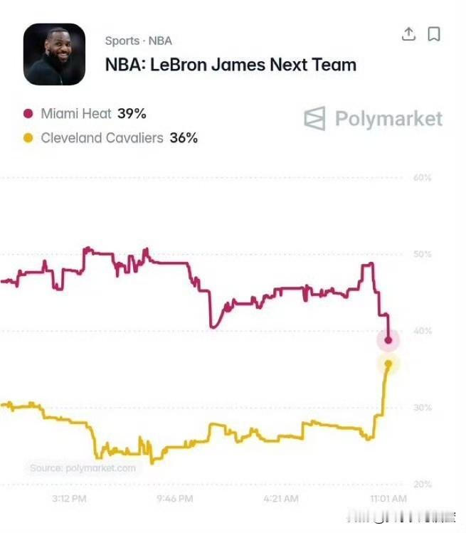Image resolution: width=466 pixels, height=533 pixels.
Task: Click the 50% gridline label on chart
Action: click(x=423, y=254)
